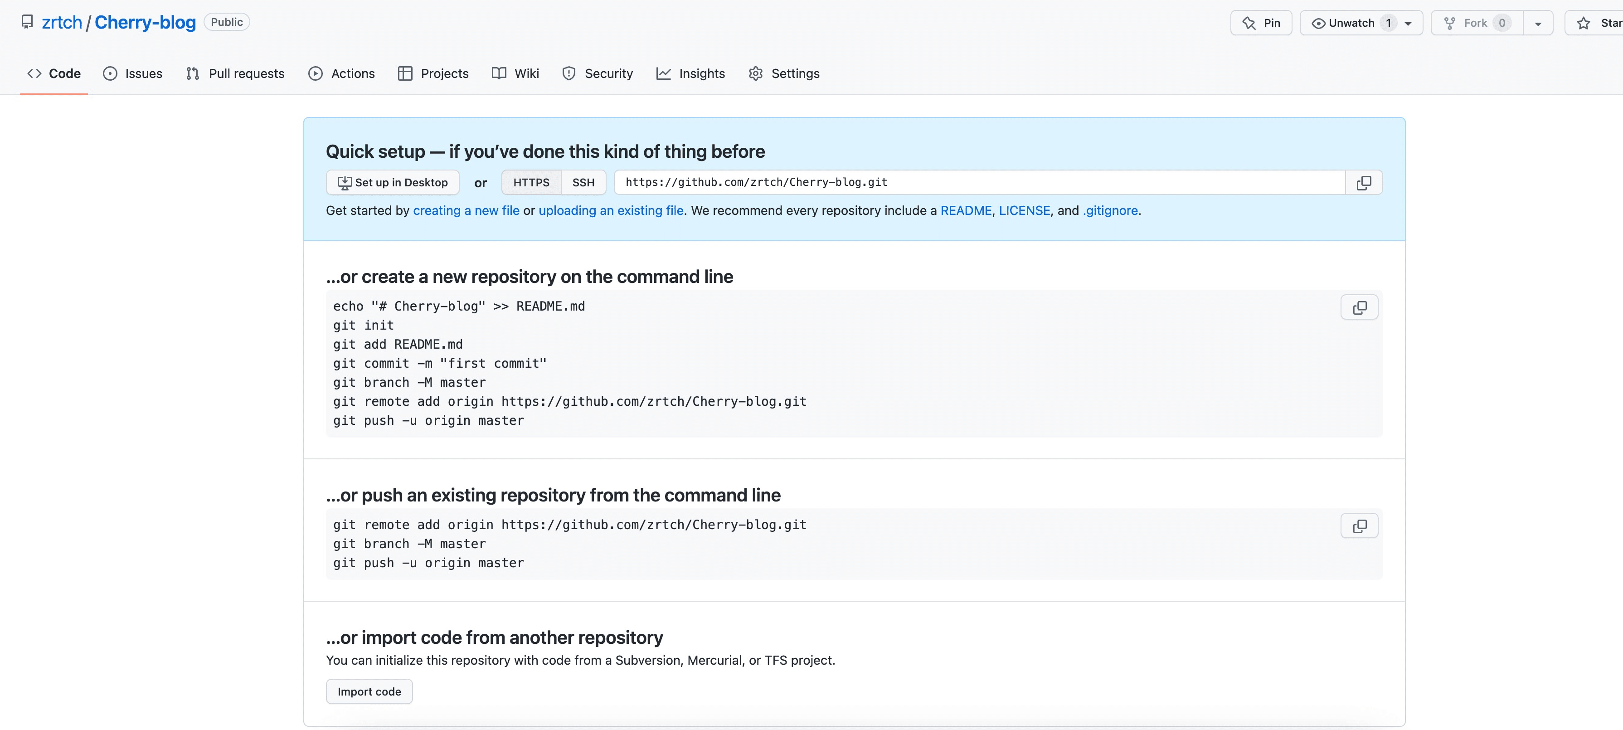The image size is (1623, 730).
Task: Copy the create new repository commands
Action: coord(1359,307)
